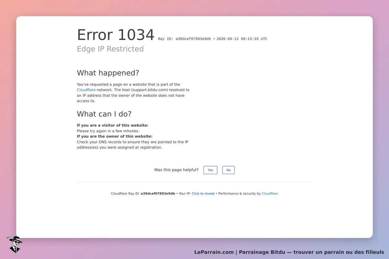
Task: Click the What can I do? heading
Action: 104,114
